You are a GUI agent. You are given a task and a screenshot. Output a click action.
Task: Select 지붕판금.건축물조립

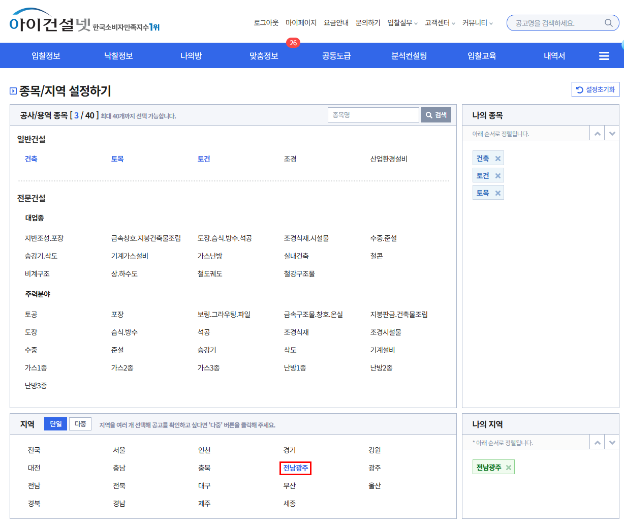[399, 315]
